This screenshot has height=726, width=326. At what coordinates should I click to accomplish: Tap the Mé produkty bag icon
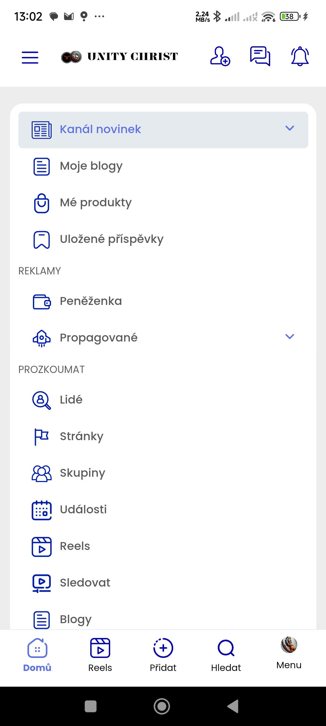[x=42, y=203]
